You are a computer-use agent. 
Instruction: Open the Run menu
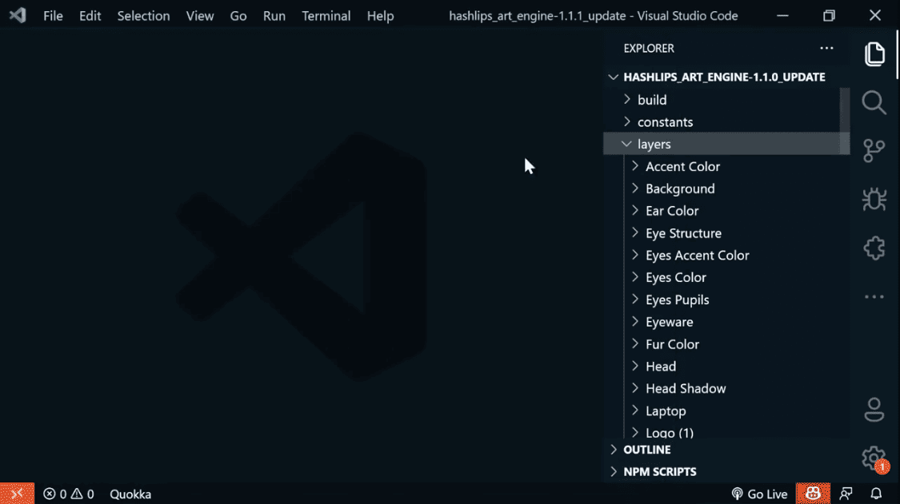tap(274, 15)
